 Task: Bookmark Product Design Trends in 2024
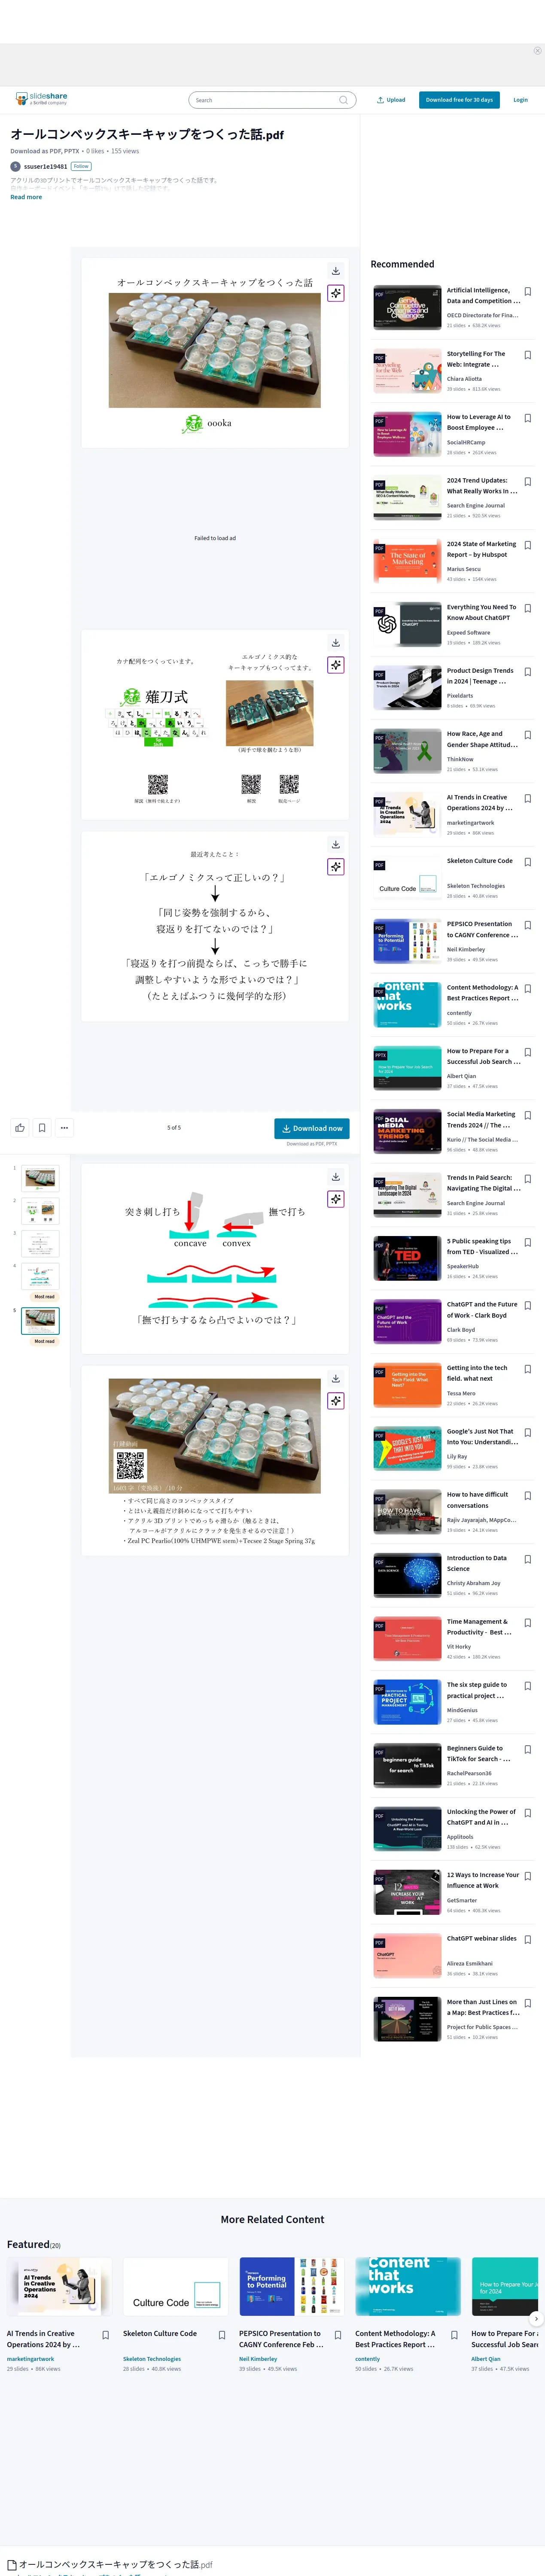528,672
